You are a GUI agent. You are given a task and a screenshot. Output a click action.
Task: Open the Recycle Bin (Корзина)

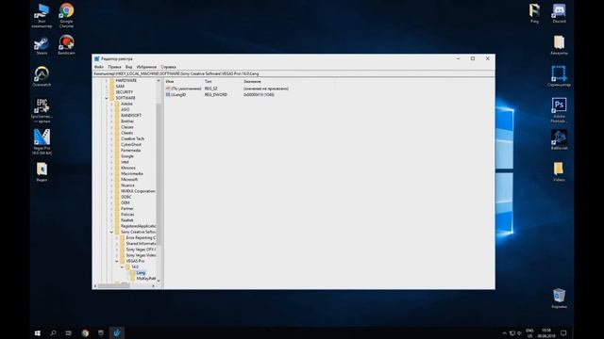(559, 299)
